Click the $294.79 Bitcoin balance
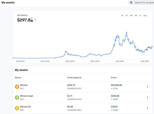The width and height of the screenshot is (154, 114). coord(71,85)
